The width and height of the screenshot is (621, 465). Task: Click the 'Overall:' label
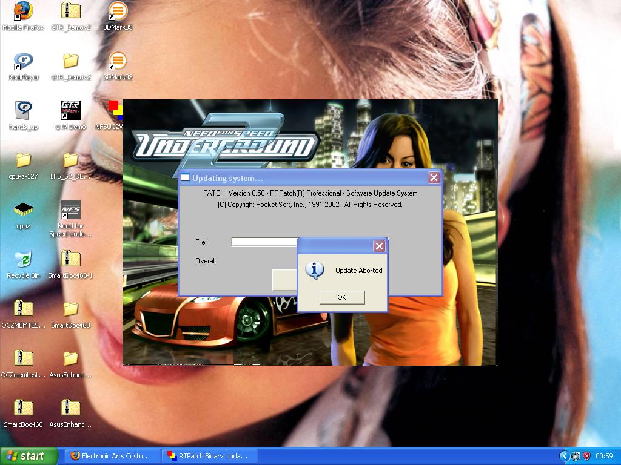click(206, 261)
